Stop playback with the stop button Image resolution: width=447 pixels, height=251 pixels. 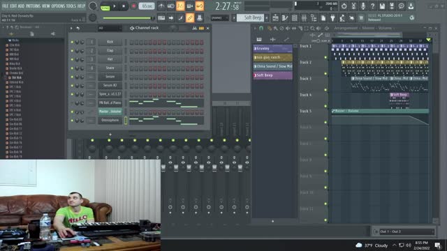124,6
